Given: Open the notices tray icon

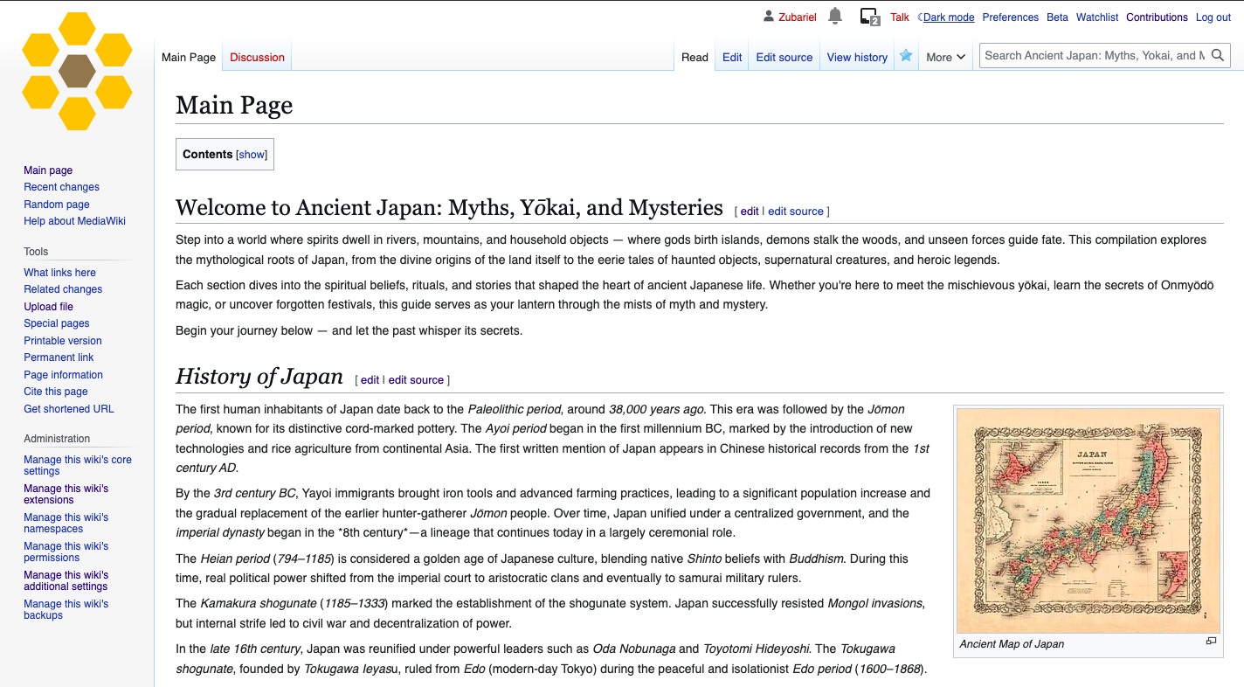Looking at the screenshot, I should (868, 17).
